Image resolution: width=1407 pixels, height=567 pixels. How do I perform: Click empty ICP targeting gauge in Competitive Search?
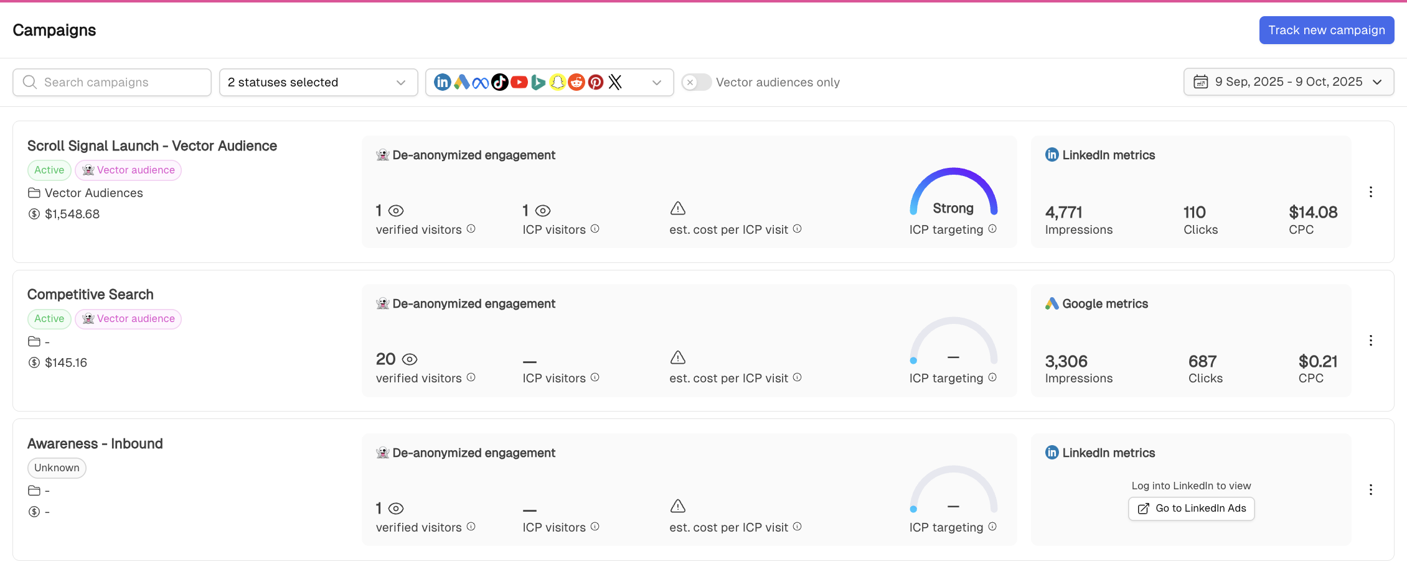coord(954,341)
